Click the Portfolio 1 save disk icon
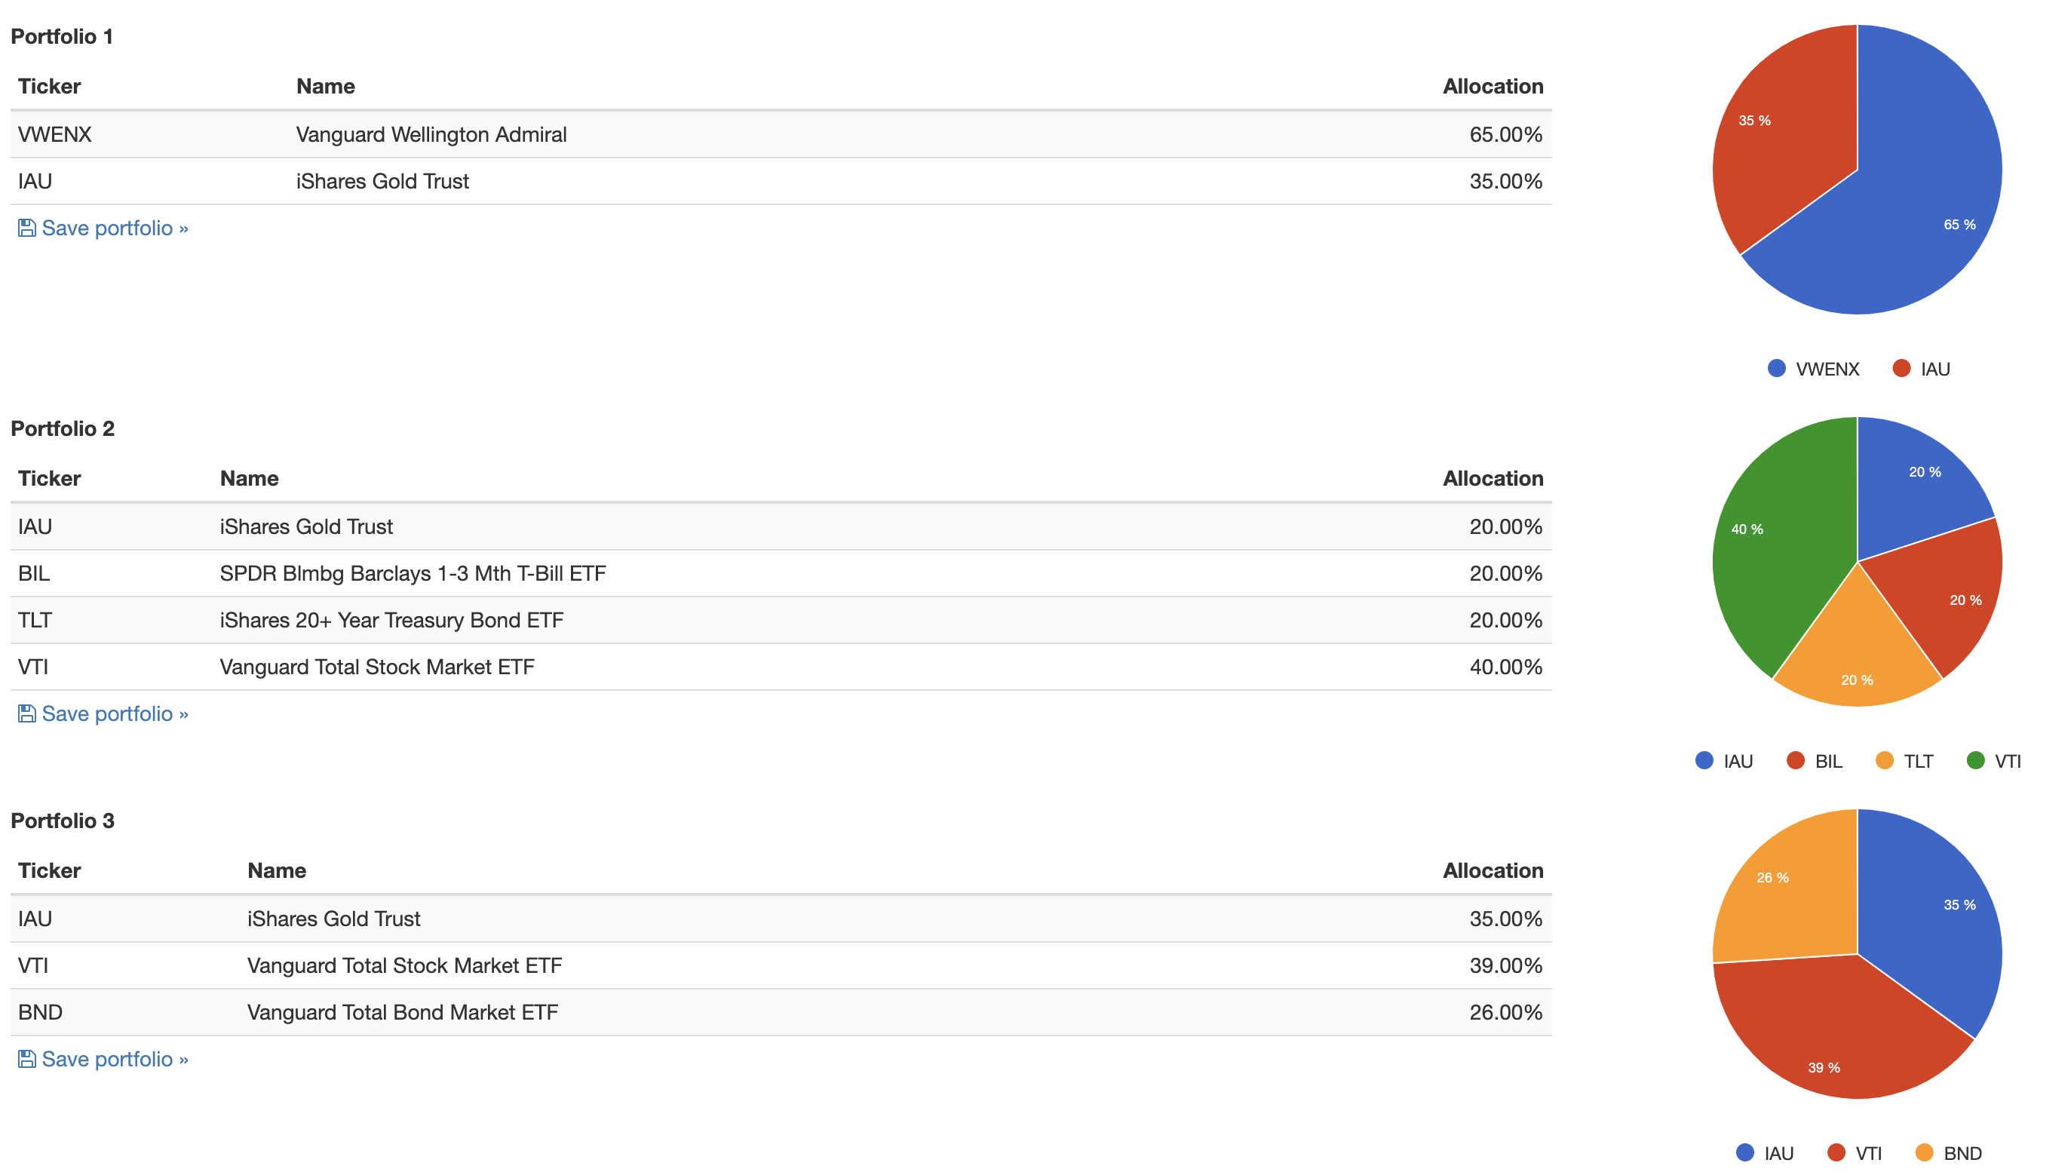 coord(26,229)
